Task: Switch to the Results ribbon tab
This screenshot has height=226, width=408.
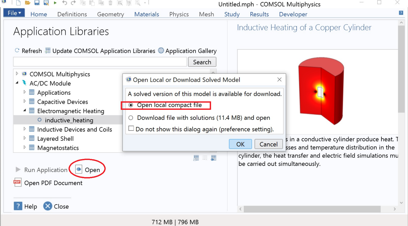Action: tap(259, 14)
